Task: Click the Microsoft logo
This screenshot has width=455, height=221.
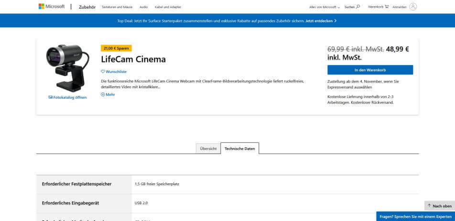Action: tap(52, 6)
